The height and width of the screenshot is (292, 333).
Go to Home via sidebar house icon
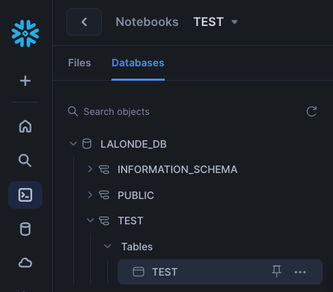(25, 126)
